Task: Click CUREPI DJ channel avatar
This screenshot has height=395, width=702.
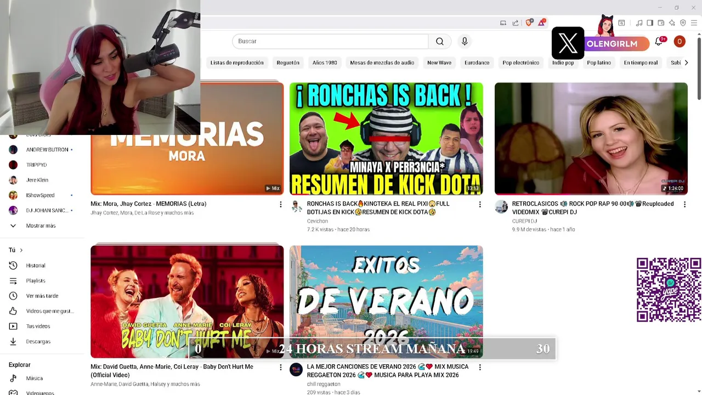Action: [501, 206]
